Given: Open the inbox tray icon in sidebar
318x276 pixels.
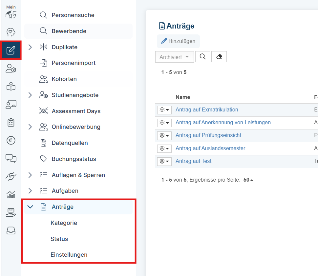Looking at the screenshot, I should (11, 230).
